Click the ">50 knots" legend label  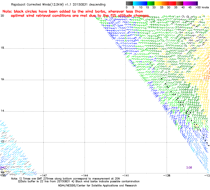202,7
